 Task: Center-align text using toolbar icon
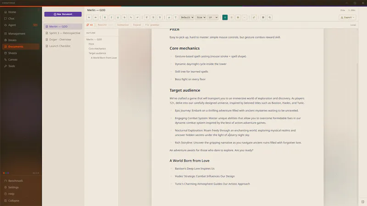click(x=153, y=17)
